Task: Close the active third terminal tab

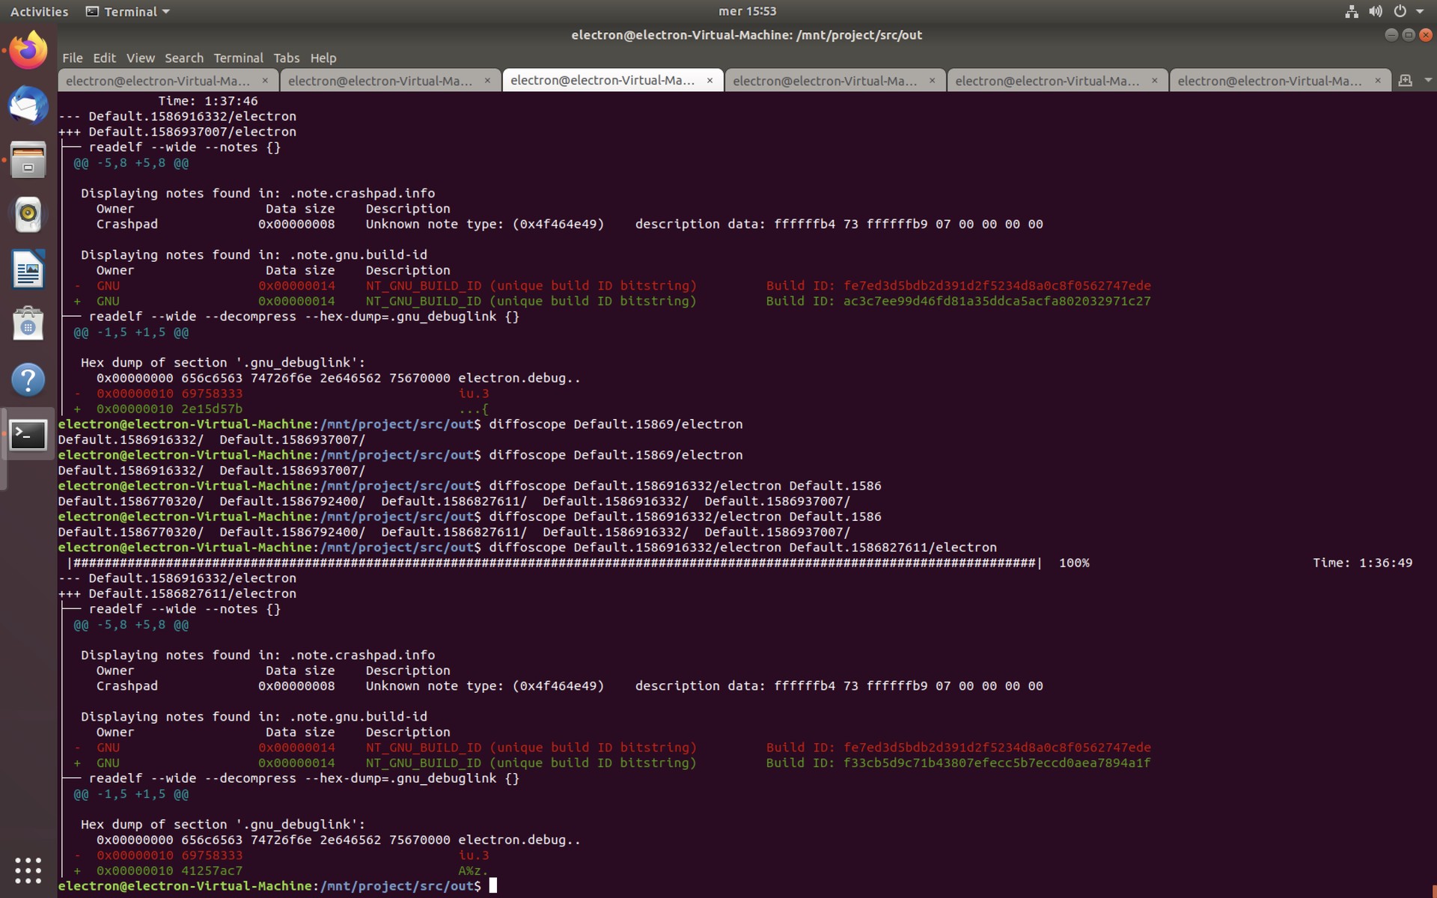Action: (710, 80)
